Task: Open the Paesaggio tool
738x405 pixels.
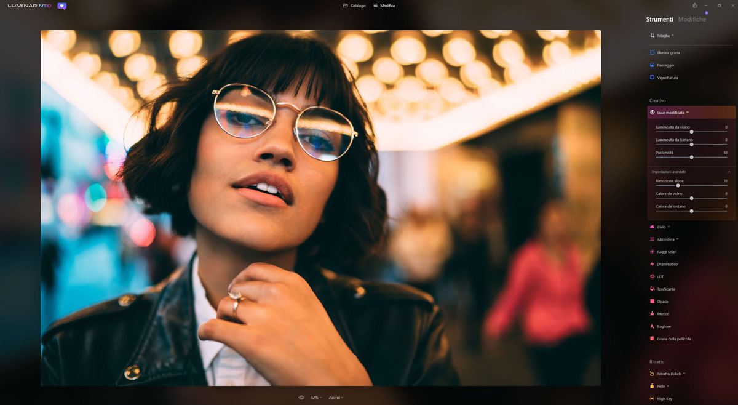Action: tap(665, 65)
